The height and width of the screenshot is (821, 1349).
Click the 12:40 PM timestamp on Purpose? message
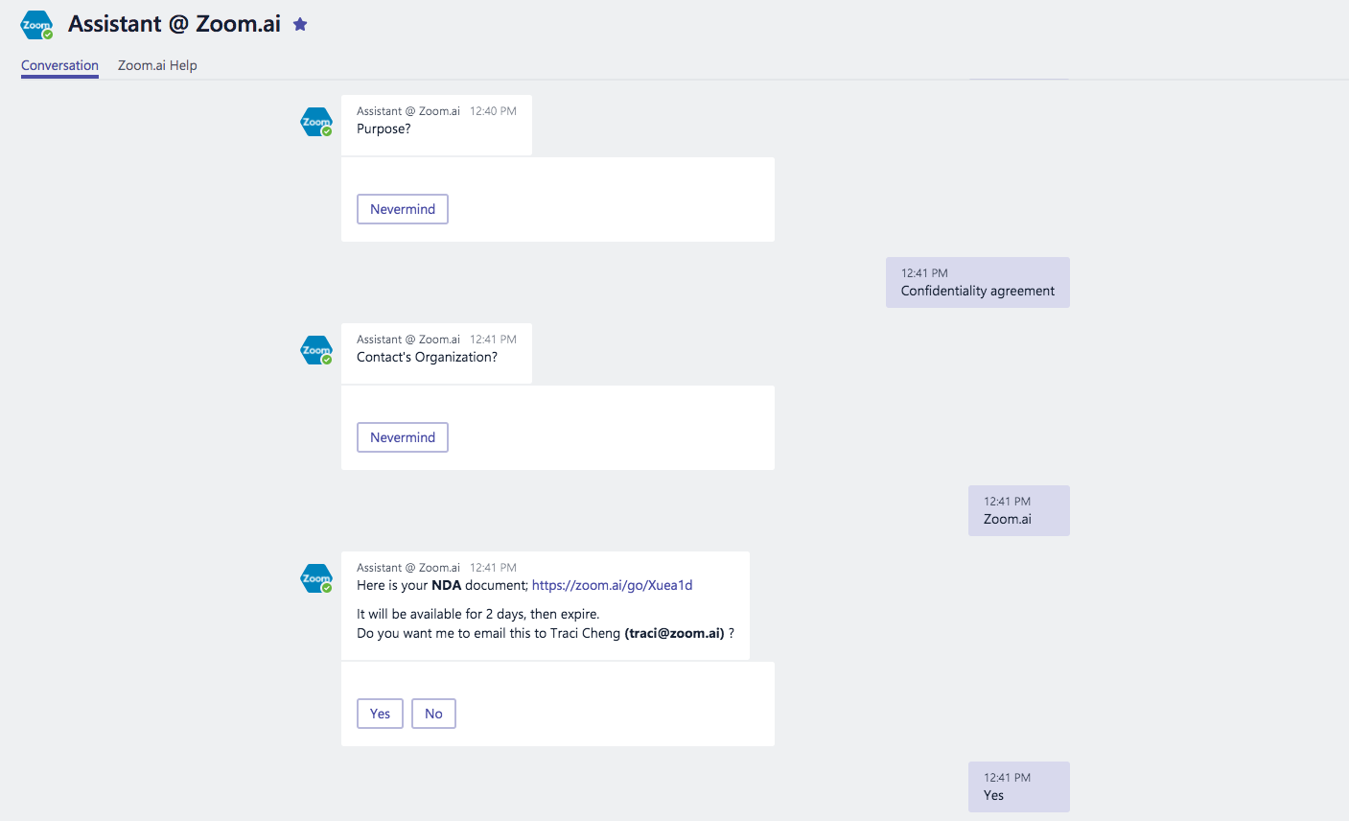coord(493,111)
